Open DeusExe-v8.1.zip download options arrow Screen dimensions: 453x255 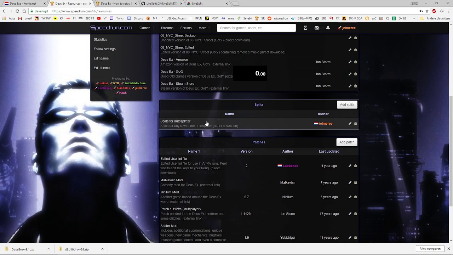(x=49, y=249)
